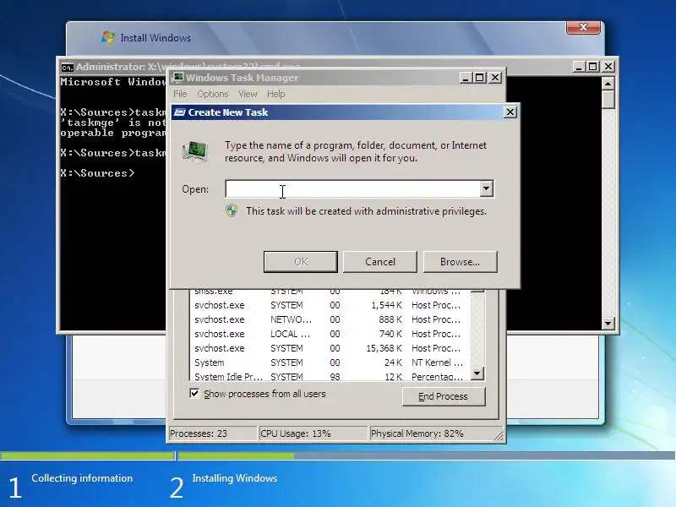The height and width of the screenshot is (507, 676).
Task: Close the Administrator cmd window
Action: [608, 67]
